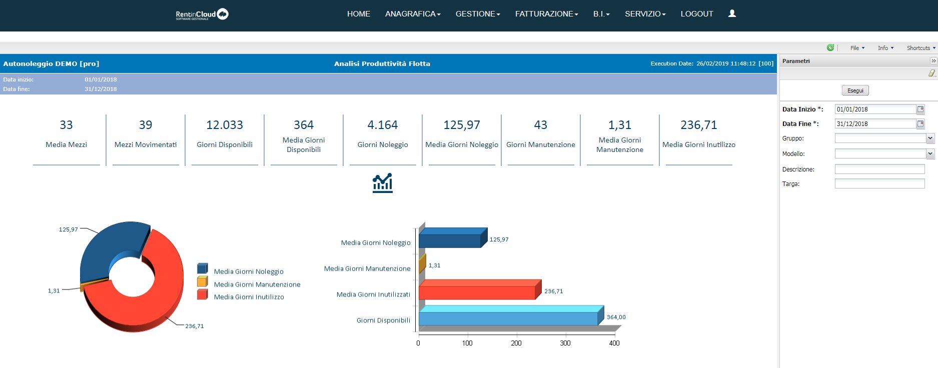Click the Giorni Disponibili value 12.033
Screen dimensions: 938x368
tap(225, 125)
